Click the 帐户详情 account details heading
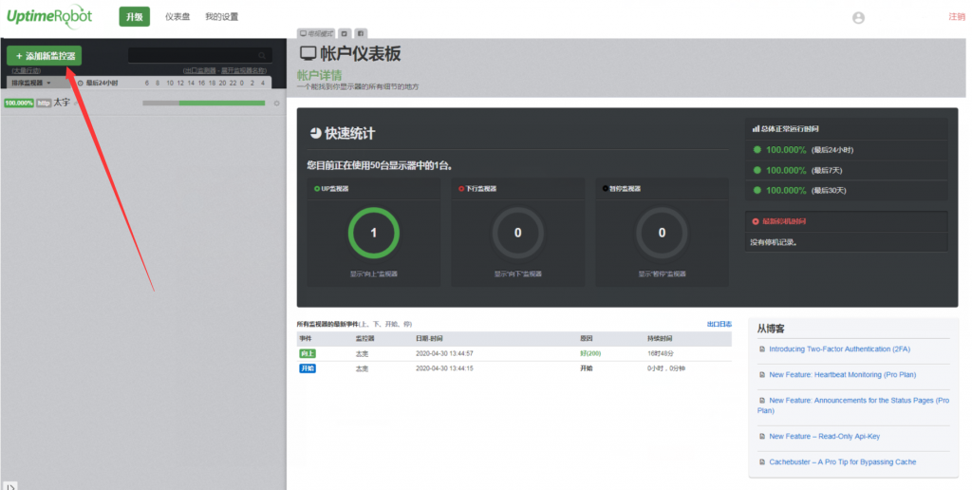The image size is (972, 490). [319, 75]
